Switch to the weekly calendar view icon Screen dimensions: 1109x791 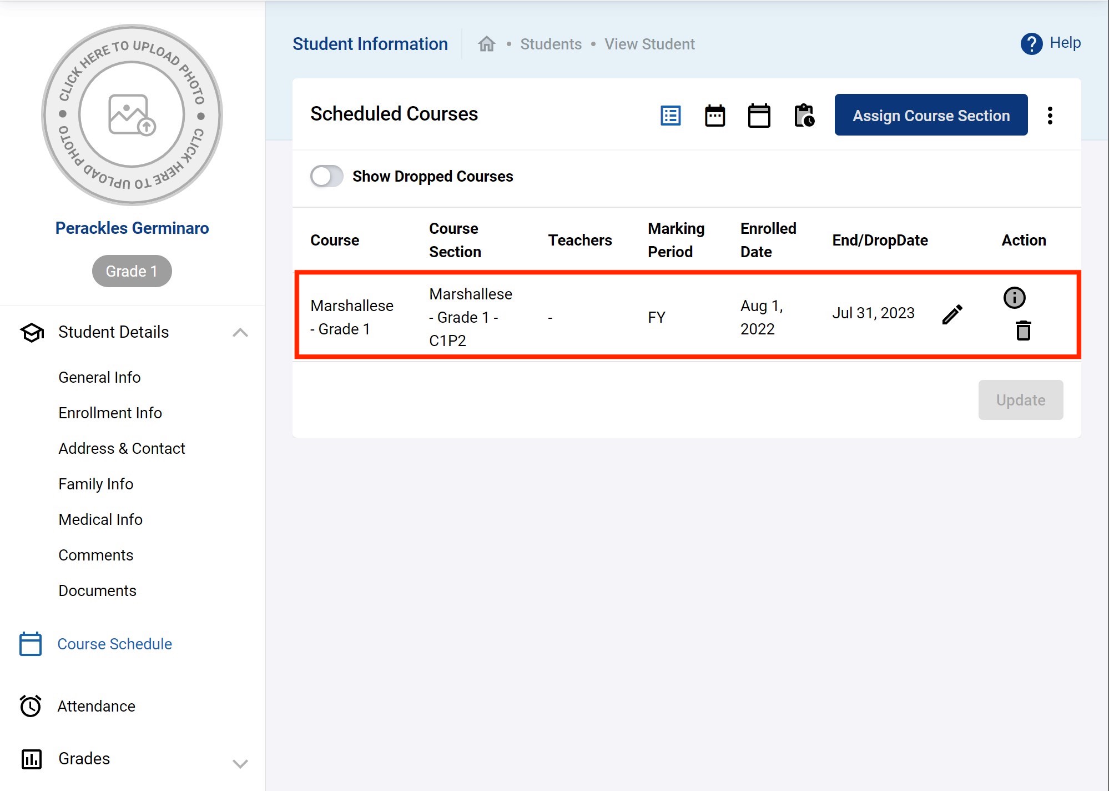[x=715, y=116]
